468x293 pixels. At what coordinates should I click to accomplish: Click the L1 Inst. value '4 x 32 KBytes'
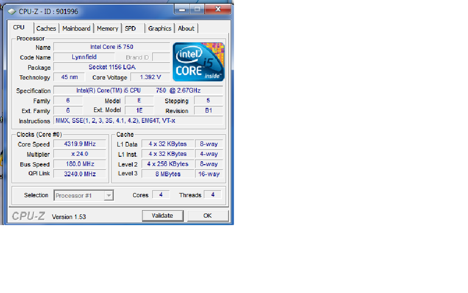coord(168,154)
